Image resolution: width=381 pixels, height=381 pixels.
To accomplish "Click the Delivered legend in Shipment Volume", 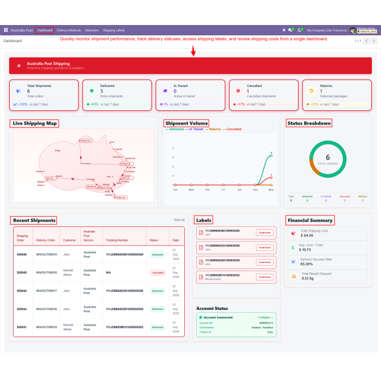I will point(175,129).
